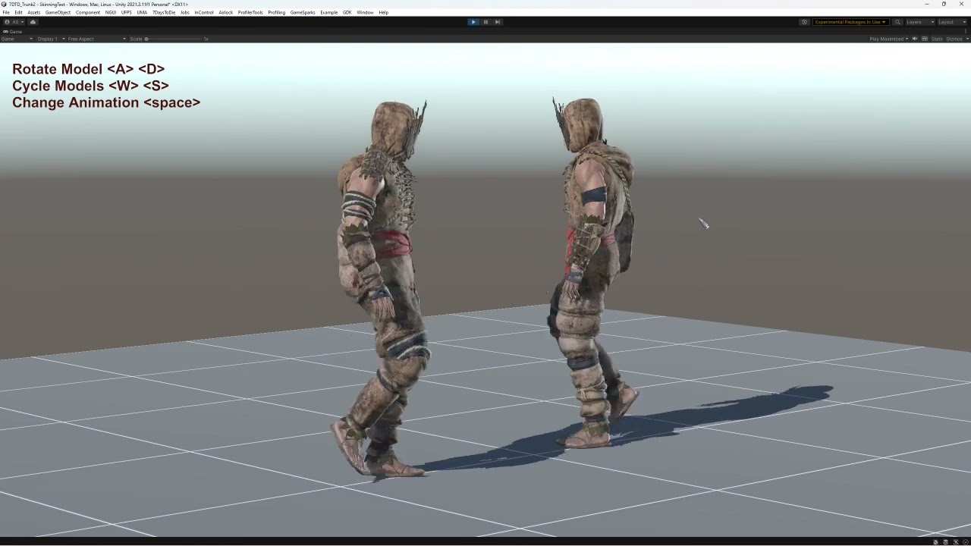Click the first status bar icon, left of the cache server icon
The height and width of the screenshot is (546, 971).
(x=935, y=542)
